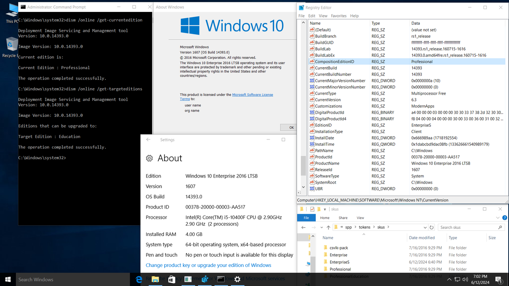509x286 pixels.
Task: Switch to the Explorer Share tab
Action: click(x=343, y=218)
